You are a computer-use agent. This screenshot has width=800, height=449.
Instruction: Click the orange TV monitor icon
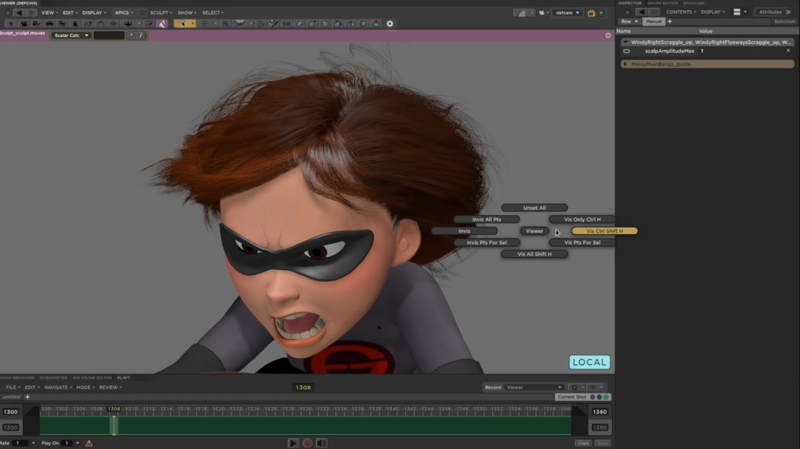tap(591, 13)
